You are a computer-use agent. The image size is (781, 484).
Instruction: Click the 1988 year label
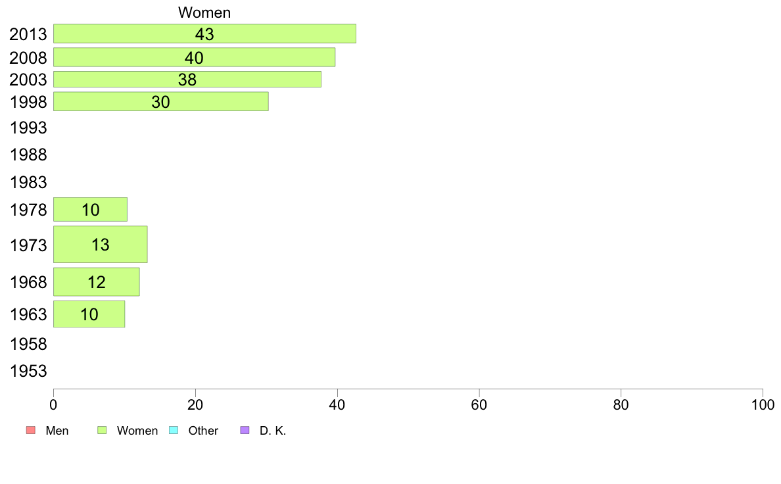(28, 155)
